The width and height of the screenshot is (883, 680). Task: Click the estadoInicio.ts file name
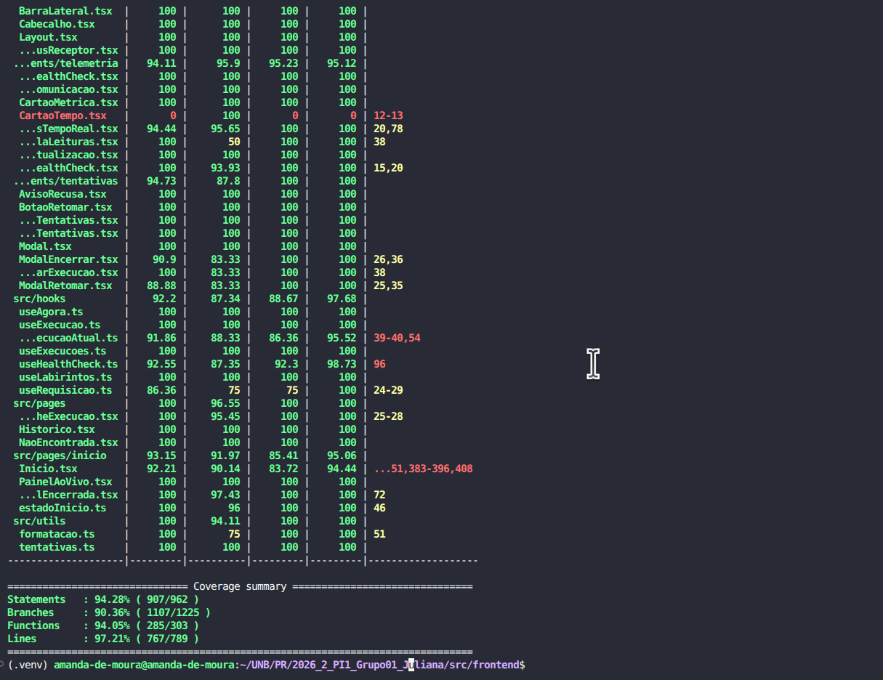pos(63,508)
